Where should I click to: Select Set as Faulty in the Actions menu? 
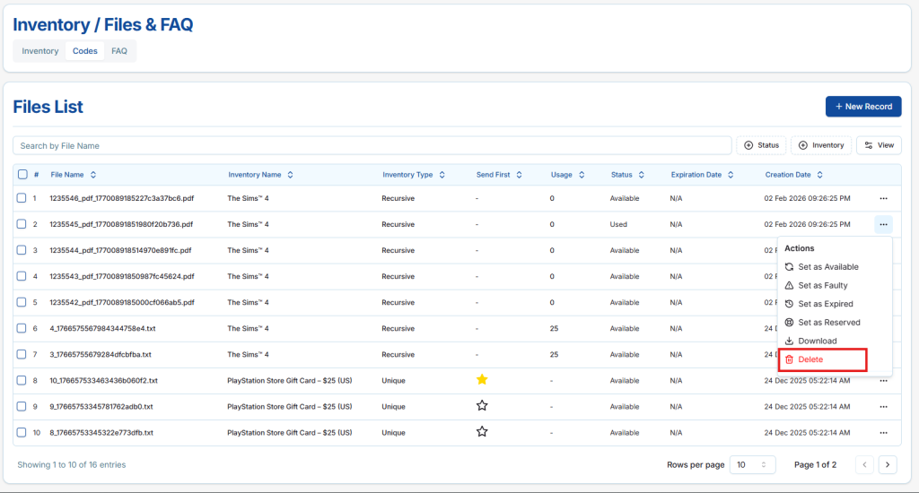click(822, 285)
